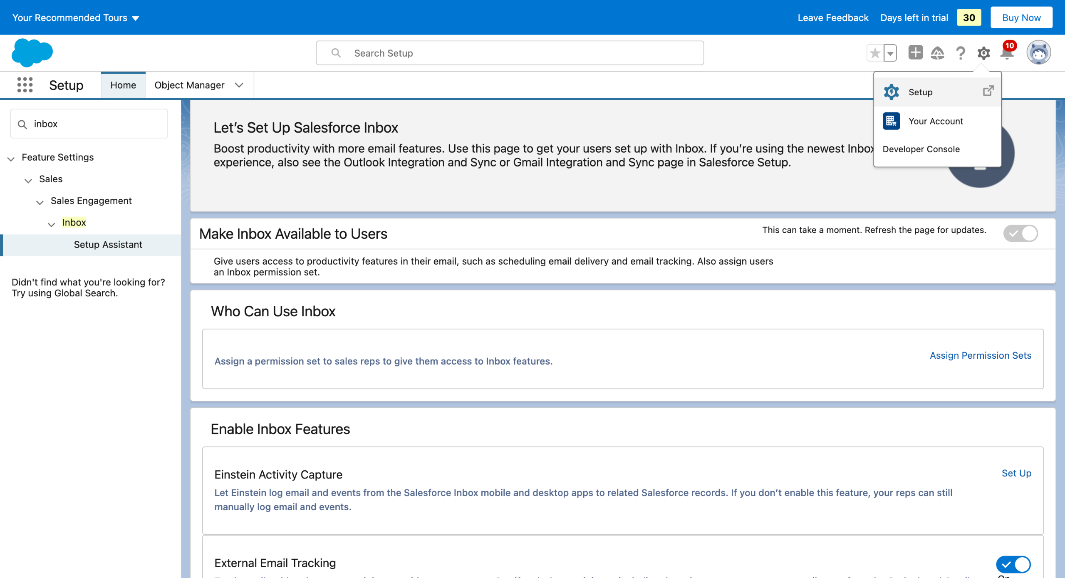Image resolution: width=1065 pixels, height=578 pixels.
Task: Toggle External Email Tracking switch
Action: coord(1013,564)
